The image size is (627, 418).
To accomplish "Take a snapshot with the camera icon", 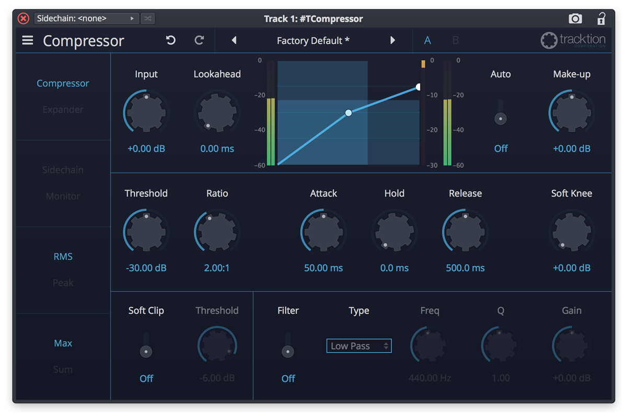I will [575, 18].
